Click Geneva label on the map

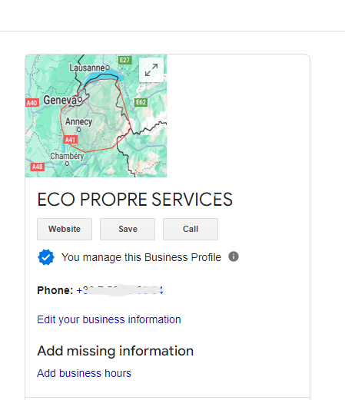[60, 100]
